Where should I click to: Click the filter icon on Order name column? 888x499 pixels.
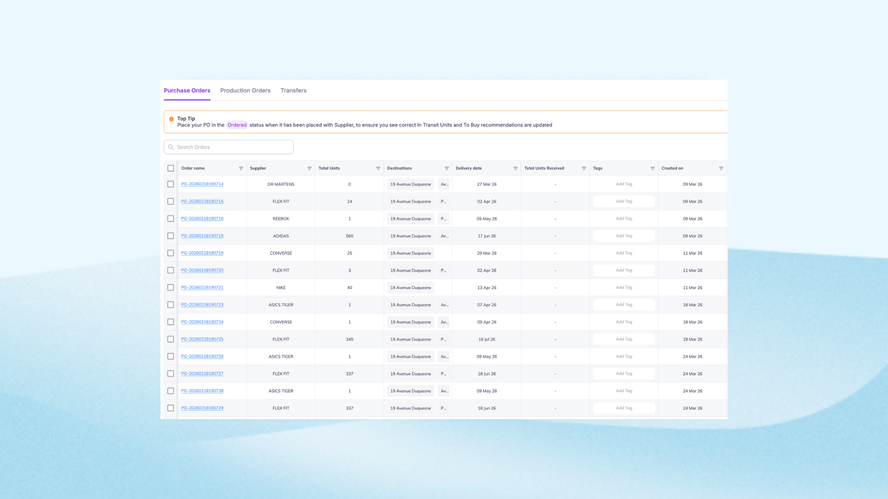click(240, 169)
